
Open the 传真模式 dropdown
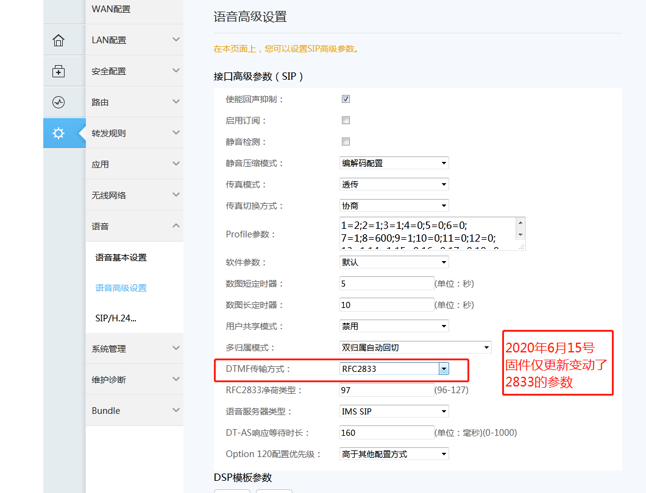394,184
